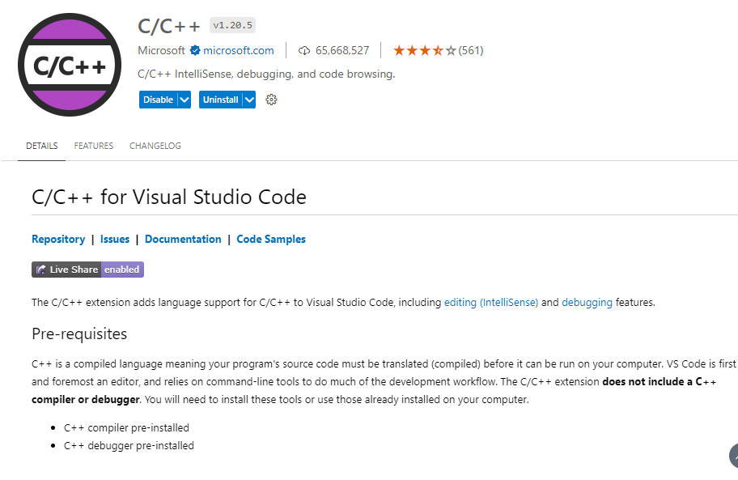Open the Documentation link
The width and height of the screenshot is (738, 480).
183,239
